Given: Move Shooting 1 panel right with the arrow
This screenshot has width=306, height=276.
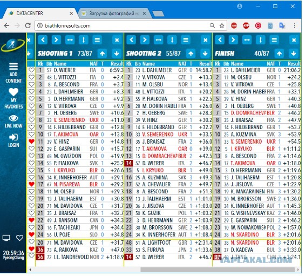Looking at the screenshot, I should pyautogui.click(x=56, y=40).
